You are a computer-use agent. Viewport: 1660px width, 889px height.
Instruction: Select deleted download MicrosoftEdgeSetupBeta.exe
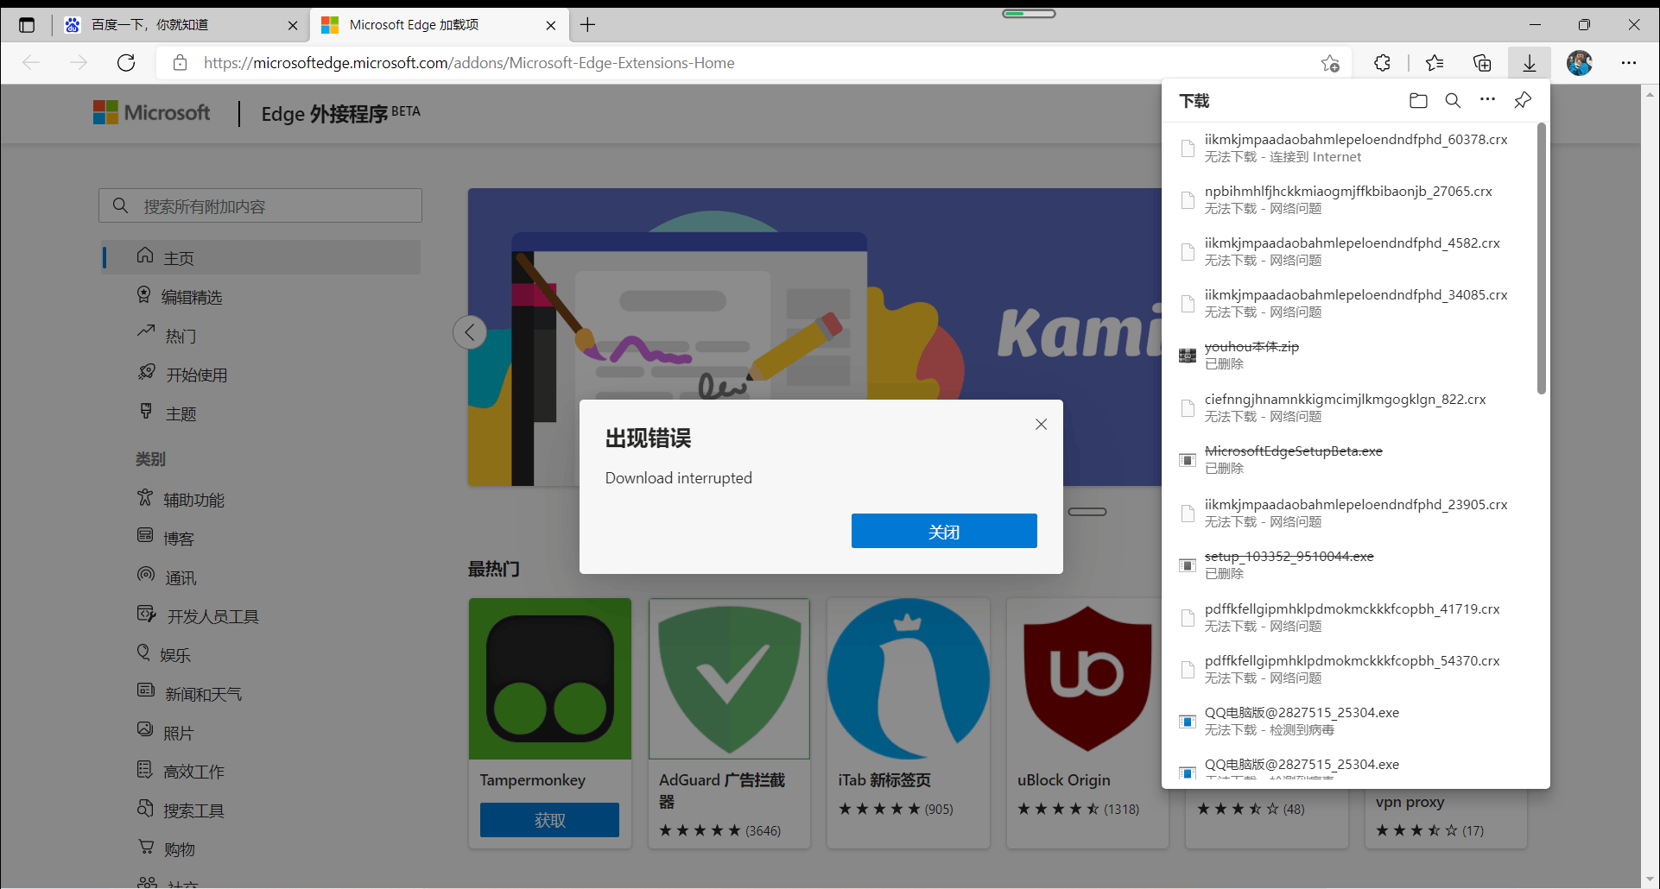coord(1350,459)
